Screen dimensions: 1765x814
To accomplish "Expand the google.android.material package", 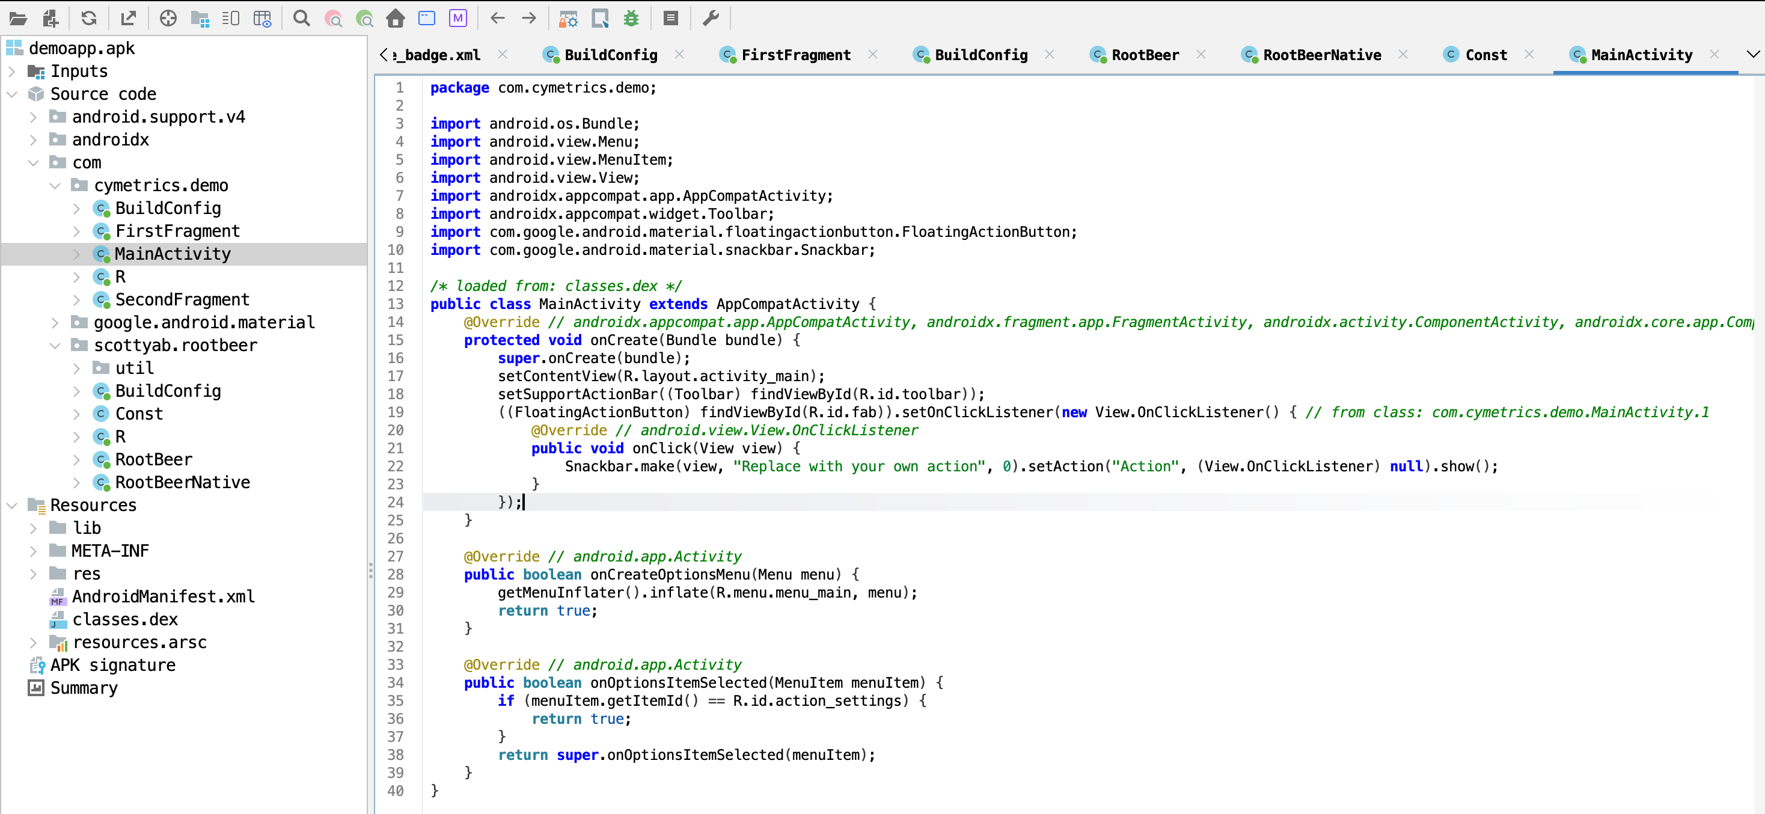I will (x=55, y=323).
